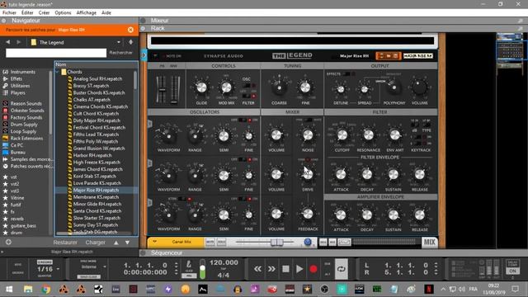Open the Fichier menu
The width and height of the screenshot is (528, 297).
pos(9,13)
